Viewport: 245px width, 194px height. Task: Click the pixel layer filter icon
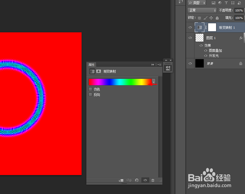click(x=213, y=3)
